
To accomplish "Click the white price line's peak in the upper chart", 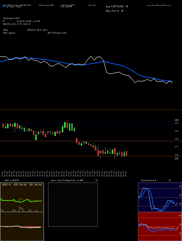I will pos(91,56).
